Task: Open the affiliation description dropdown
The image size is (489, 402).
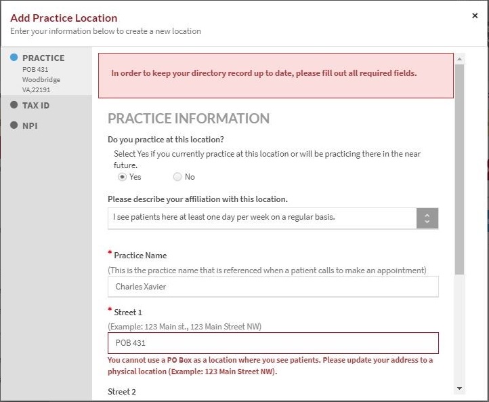Action: [x=273, y=218]
